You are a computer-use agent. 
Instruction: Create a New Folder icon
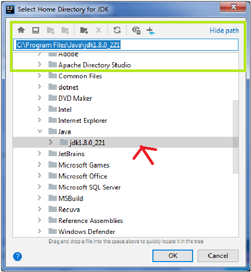point(84,30)
